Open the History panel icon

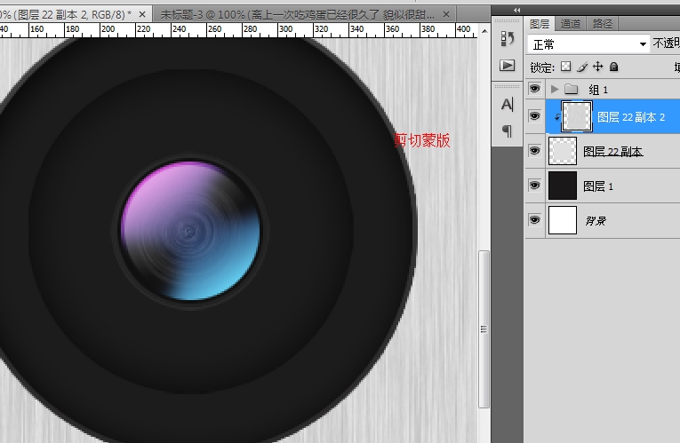click(508, 38)
